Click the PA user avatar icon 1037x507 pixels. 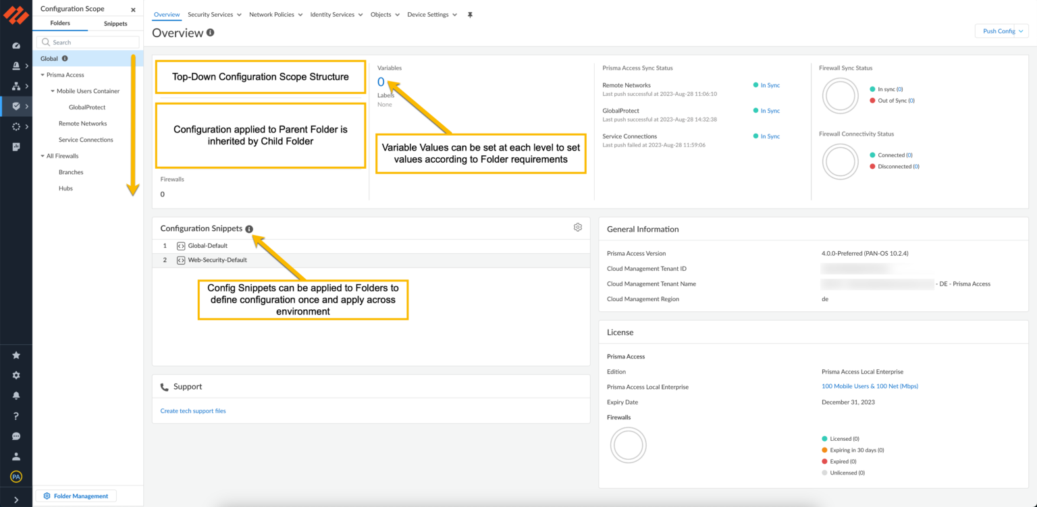16,476
